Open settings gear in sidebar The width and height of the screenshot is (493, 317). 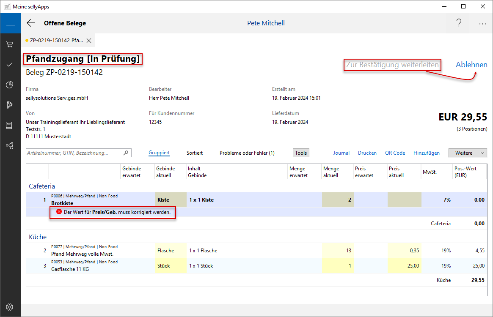click(x=10, y=307)
